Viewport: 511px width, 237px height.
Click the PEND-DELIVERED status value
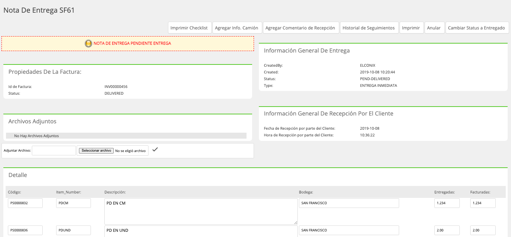tap(375, 79)
